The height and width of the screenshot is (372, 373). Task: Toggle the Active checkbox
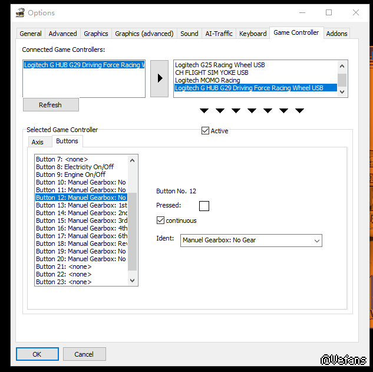click(205, 131)
